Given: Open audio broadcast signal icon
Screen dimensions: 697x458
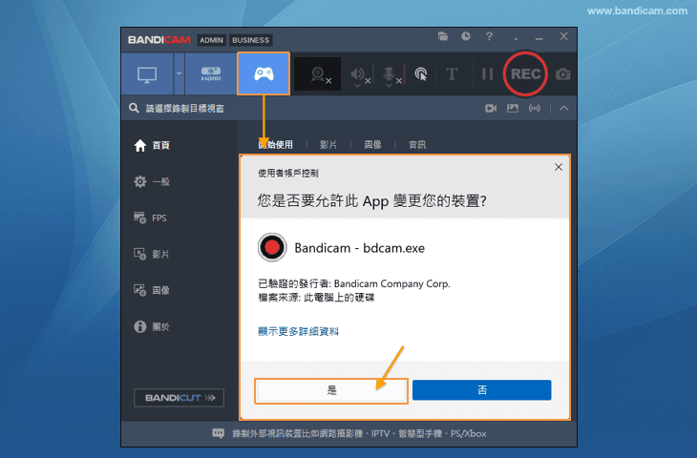Looking at the screenshot, I should click(x=535, y=109).
